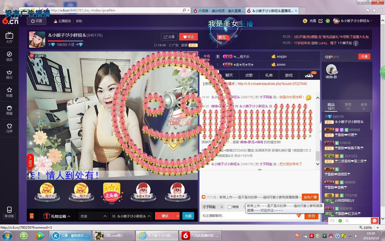Open the address bar search dropdown arrow
This screenshot has height=241, width=385.
click(x=188, y=10)
